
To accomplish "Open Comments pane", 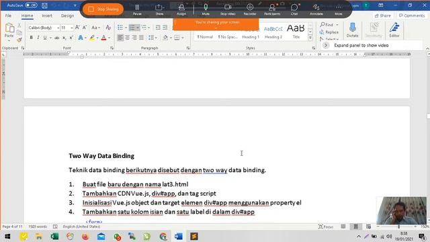I will (412, 15).
